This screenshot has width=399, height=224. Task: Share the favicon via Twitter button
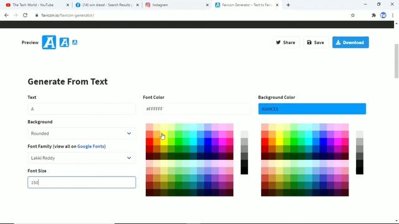tap(286, 42)
